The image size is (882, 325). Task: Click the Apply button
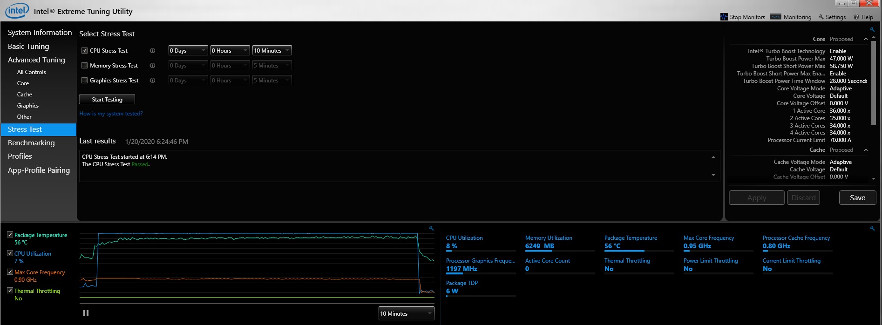point(757,198)
